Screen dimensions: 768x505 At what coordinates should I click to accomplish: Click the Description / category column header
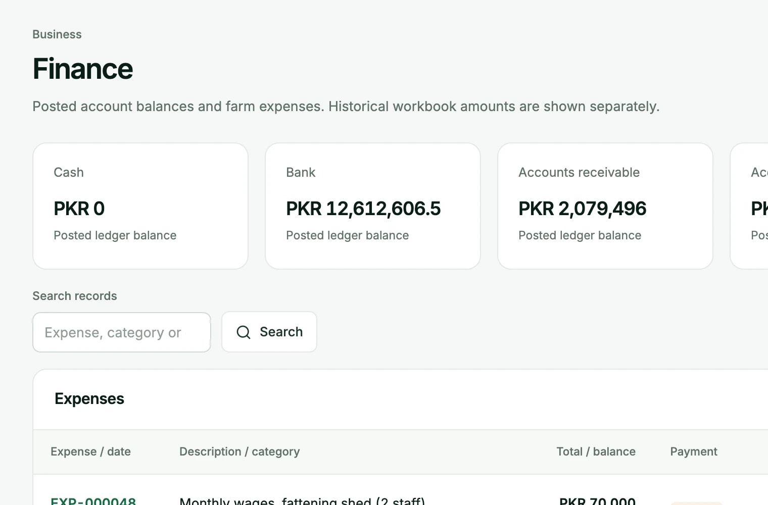239,451
